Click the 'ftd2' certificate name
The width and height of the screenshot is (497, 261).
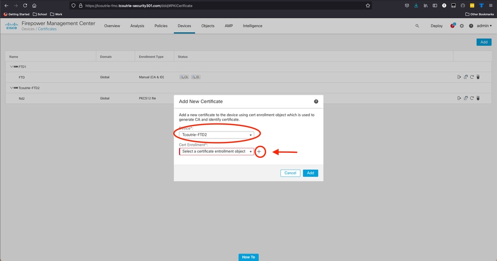coord(21,99)
